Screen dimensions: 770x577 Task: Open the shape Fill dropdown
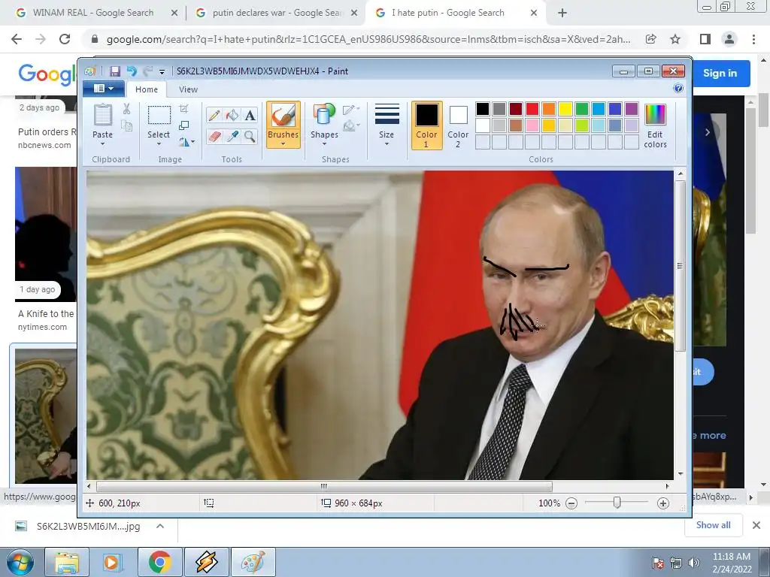click(x=351, y=126)
